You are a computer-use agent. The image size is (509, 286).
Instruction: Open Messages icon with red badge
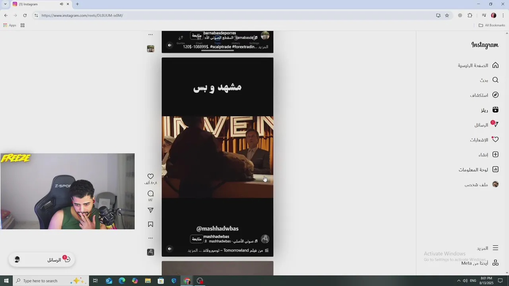pos(495,124)
